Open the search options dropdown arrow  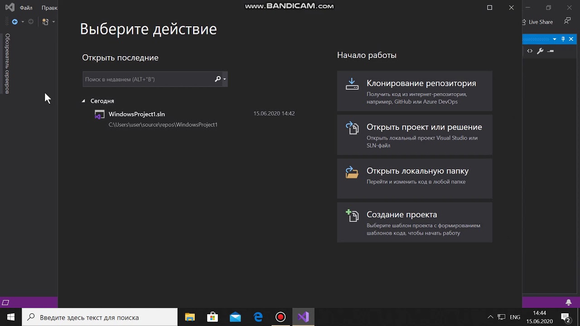[x=224, y=79]
